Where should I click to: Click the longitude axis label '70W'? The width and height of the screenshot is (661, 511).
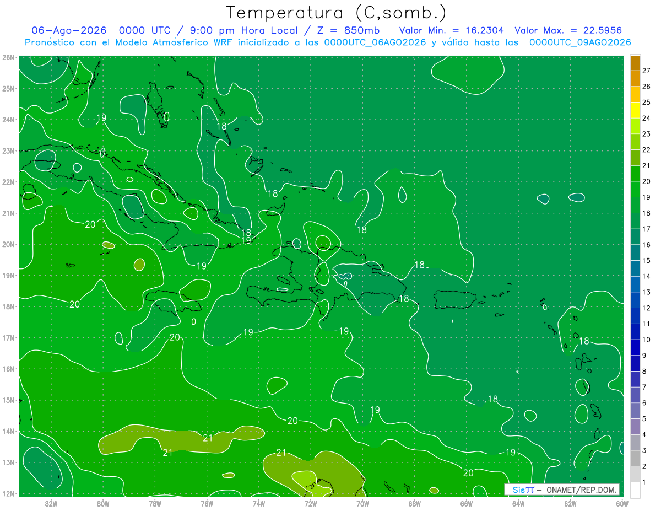tap(362, 503)
